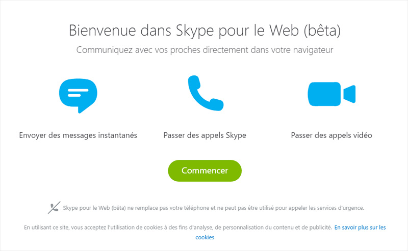Click the 'Communiquez avec vos proches' subtitle
Image resolution: width=408 pixels, height=251 pixels.
coord(153,50)
